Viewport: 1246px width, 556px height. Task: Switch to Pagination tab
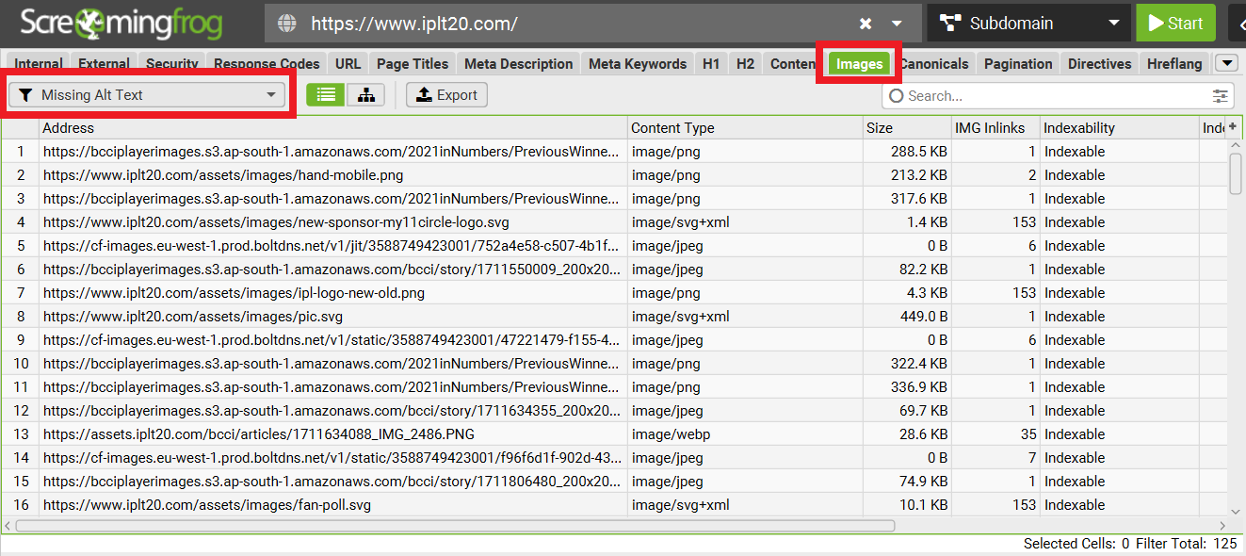pos(1018,64)
